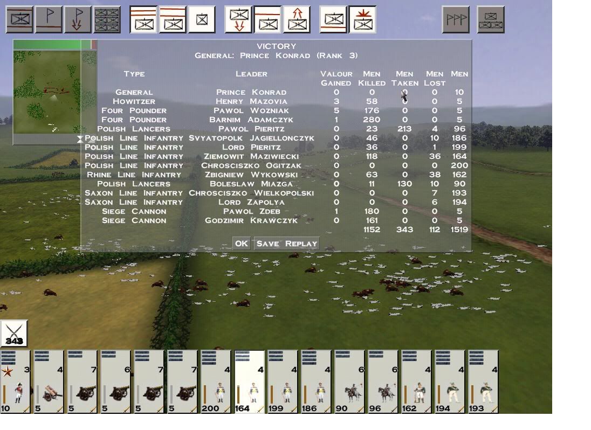This screenshot has width=591, height=430.
Task: Click the gray flag with down arrow icon
Action: 78,19
